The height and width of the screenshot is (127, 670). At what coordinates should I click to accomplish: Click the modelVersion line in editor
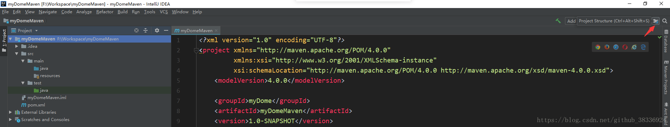(279, 81)
